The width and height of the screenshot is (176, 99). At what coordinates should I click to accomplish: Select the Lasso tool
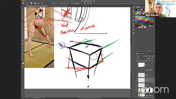point(23,12)
